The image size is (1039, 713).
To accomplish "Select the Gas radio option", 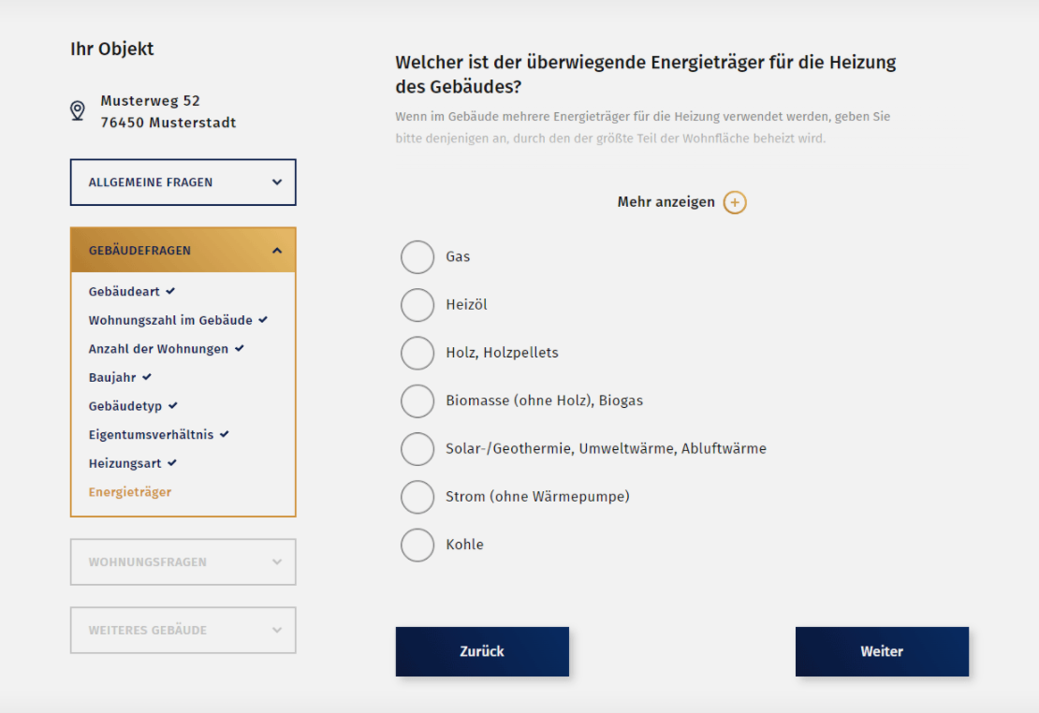I will [417, 257].
